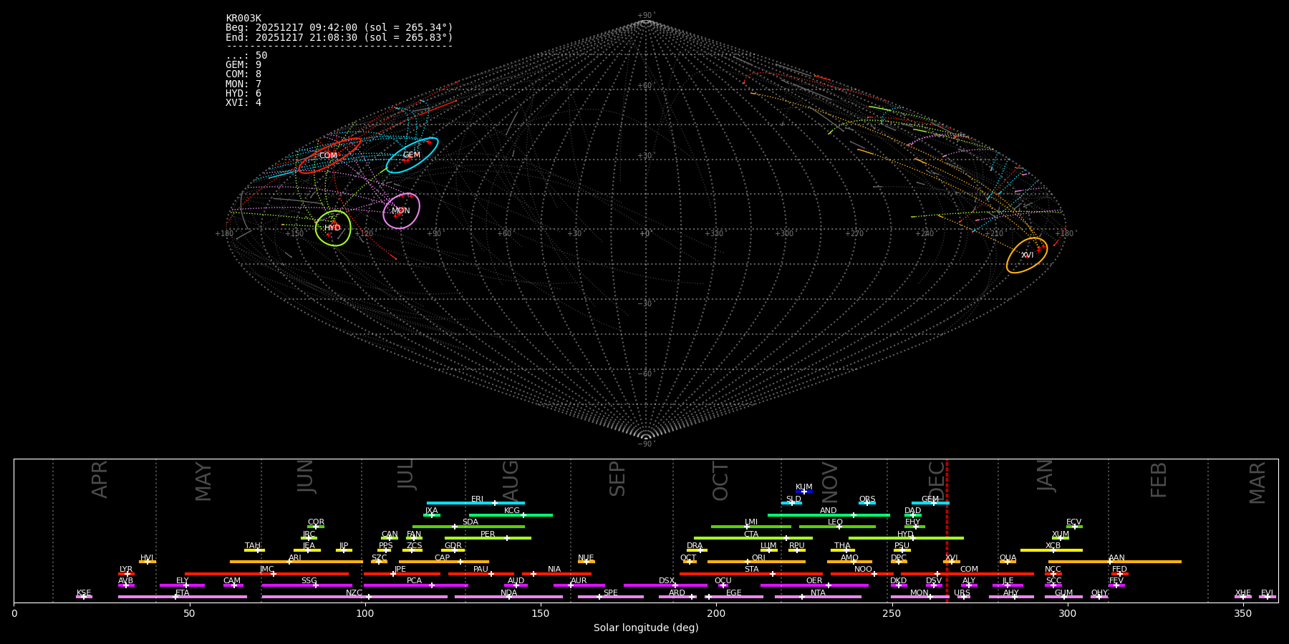Click the CAP shower label in timeline
Image resolution: width=1289 pixels, height=644 pixels.
[443, 558]
